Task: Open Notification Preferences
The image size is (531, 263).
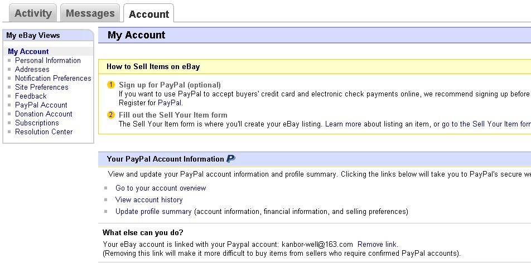Action: (x=53, y=78)
